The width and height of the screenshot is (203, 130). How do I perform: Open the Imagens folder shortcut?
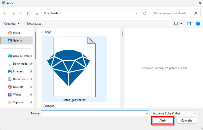click(18, 71)
